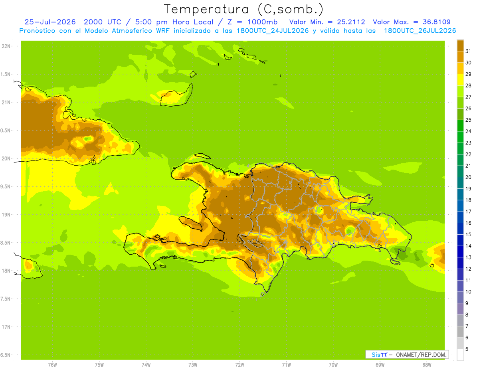Click the "17N" latitude label
The width and height of the screenshot is (479, 370).
[6, 327]
